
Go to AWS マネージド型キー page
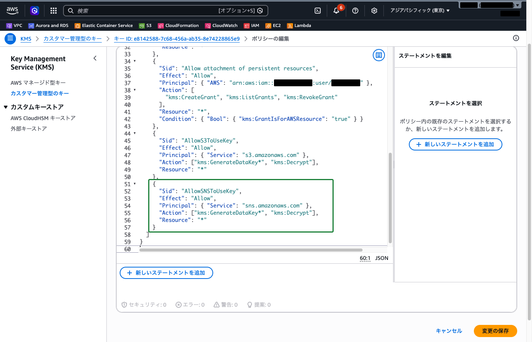pos(38,83)
